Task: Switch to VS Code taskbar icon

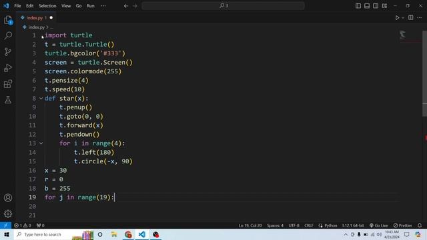Action: tap(142, 235)
